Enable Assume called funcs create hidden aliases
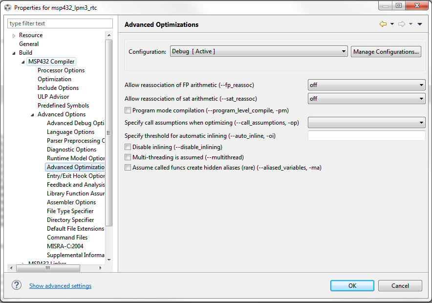Image resolution: width=432 pixels, height=303 pixels. (128, 168)
